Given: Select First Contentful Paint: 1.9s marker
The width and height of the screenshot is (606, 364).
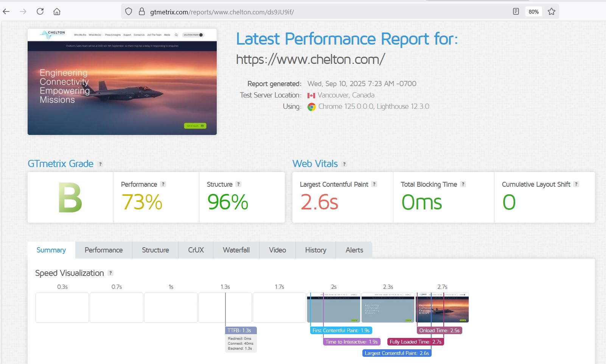Looking at the screenshot, I should click(341, 330).
